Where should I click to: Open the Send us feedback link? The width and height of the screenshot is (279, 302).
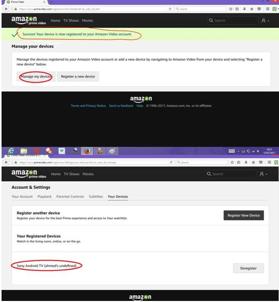[121, 106]
